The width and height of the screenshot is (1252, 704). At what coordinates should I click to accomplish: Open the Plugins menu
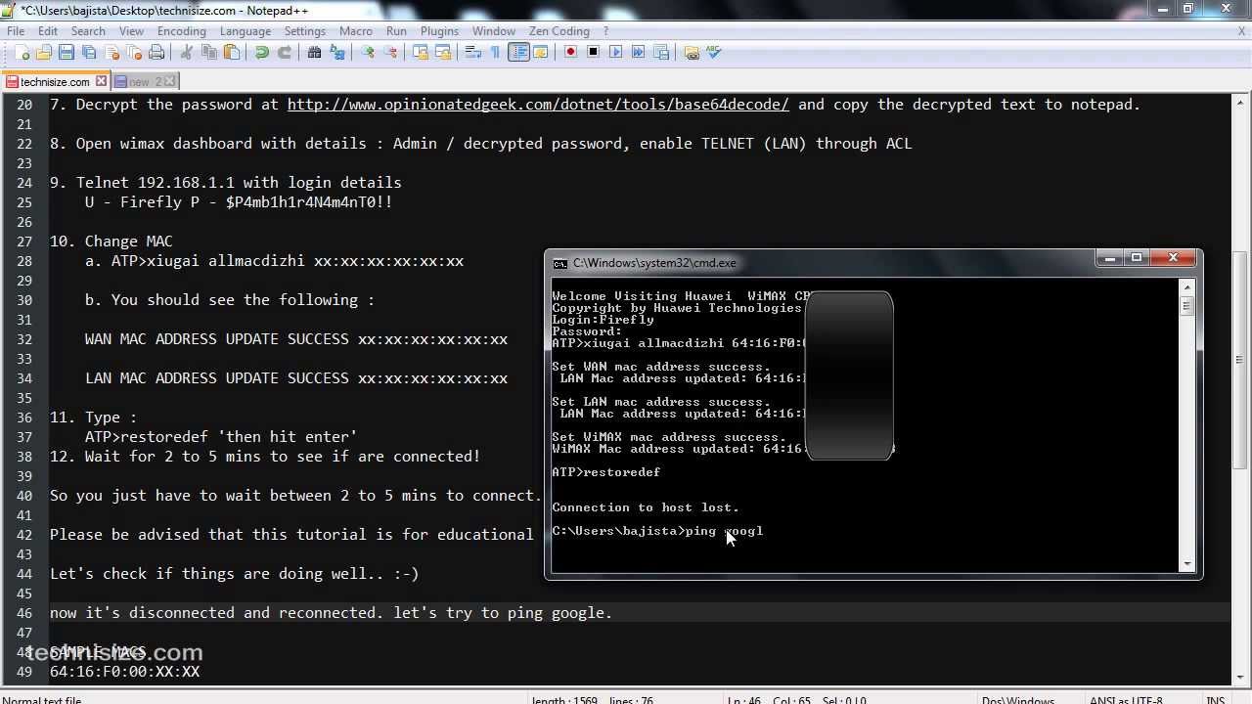tap(439, 30)
